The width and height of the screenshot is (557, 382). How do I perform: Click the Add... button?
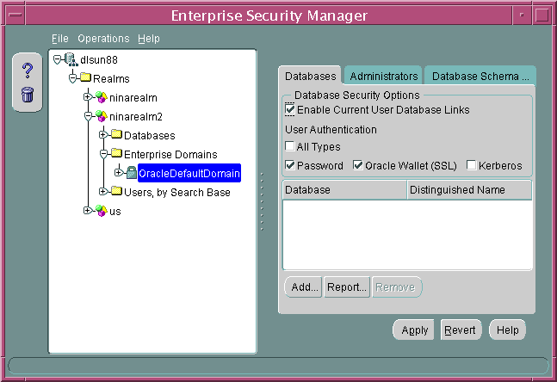[305, 287]
